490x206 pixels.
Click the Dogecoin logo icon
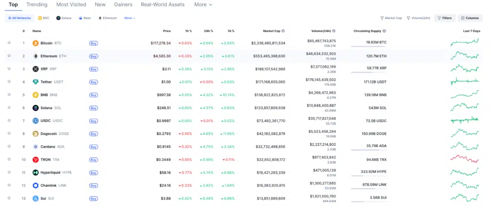(35, 134)
